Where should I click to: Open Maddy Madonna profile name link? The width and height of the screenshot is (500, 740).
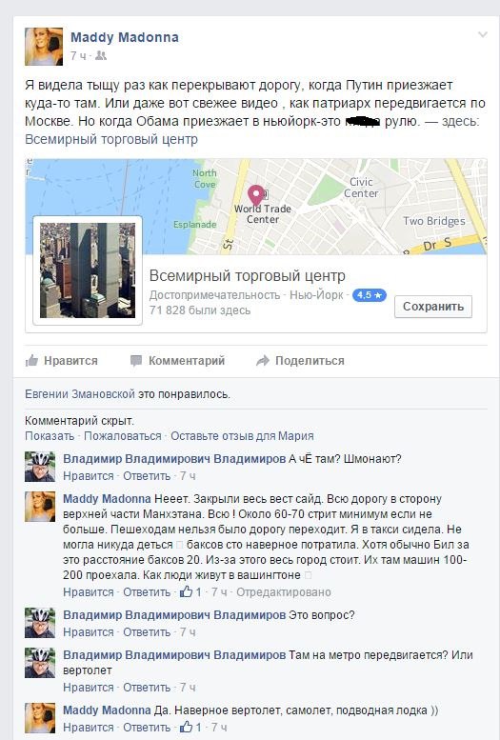point(125,37)
